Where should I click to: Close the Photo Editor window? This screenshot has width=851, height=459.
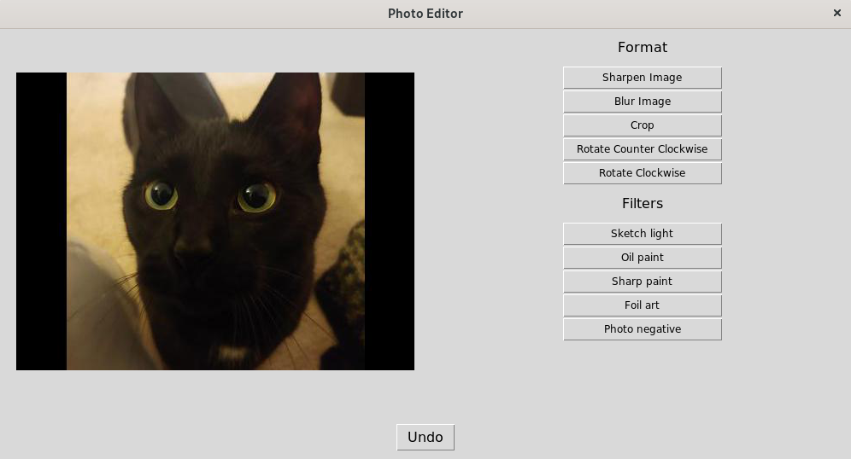836,13
